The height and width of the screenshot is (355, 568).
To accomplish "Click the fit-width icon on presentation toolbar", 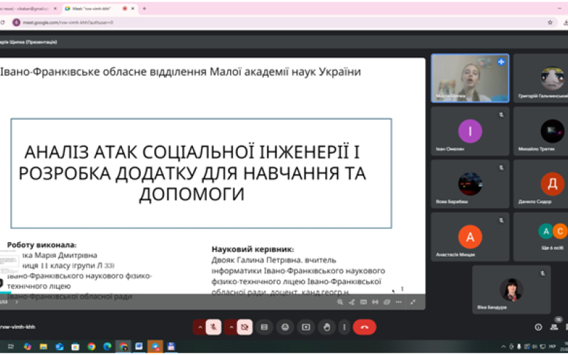I will click(x=375, y=302).
